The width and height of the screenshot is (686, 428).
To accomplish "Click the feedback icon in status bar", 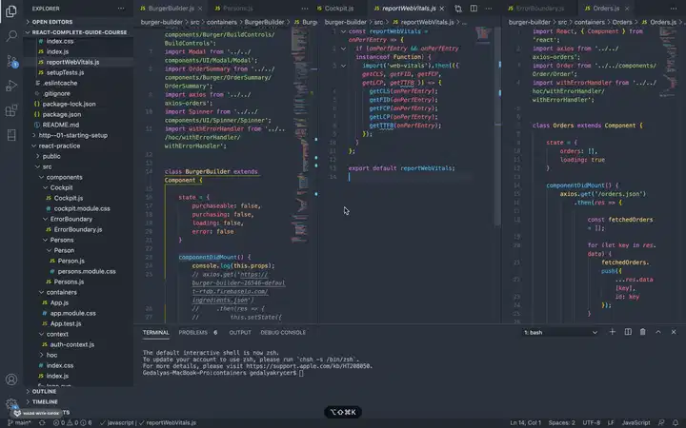I will point(661,422).
